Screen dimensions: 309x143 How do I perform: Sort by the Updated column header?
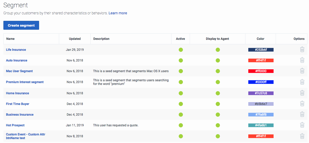pos(75,39)
